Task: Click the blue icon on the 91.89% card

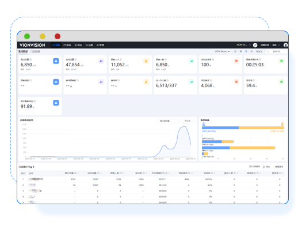Action: click(56, 103)
